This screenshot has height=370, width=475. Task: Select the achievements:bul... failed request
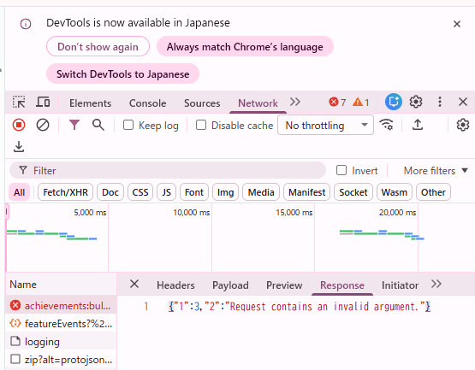(61, 306)
